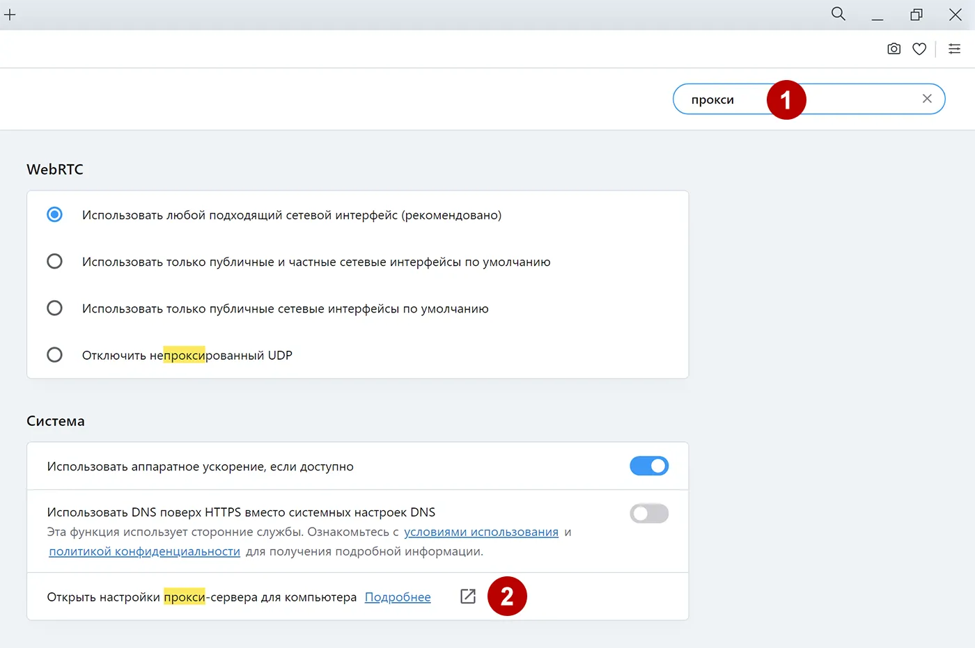975x648 pixels.
Task: Open computer proxy settings via the external-link icon
Action: (467, 596)
